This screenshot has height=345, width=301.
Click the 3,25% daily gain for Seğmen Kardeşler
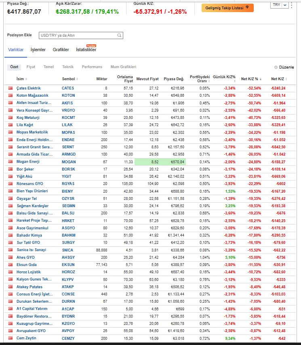230,206
